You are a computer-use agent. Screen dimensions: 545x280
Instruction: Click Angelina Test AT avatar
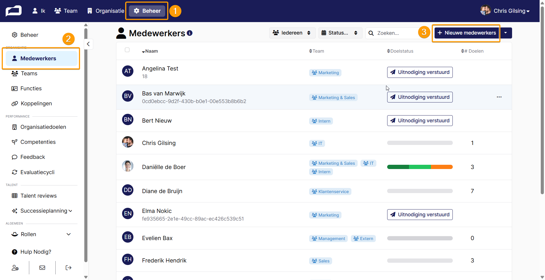tap(128, 71)
